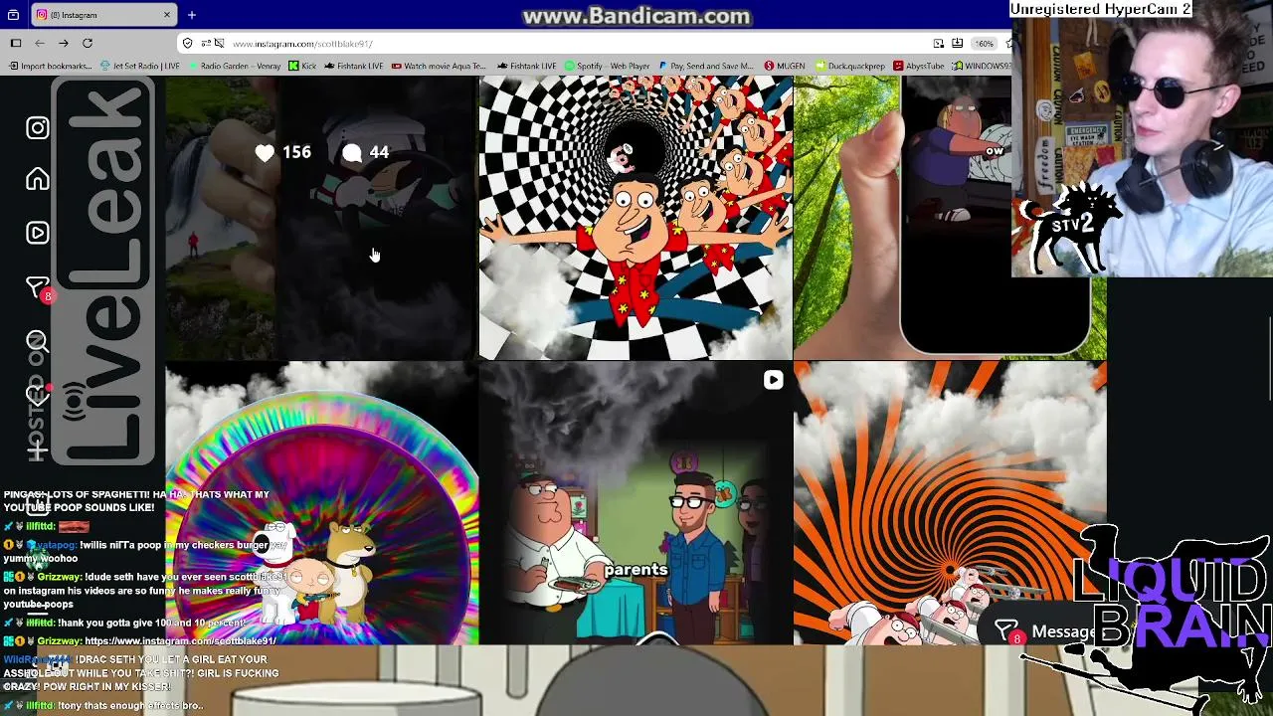This screenshot has height=716, width=1273.
Task: Open the Peter Griffin 'parents' reel post
Action: click(x=636, y=503)
